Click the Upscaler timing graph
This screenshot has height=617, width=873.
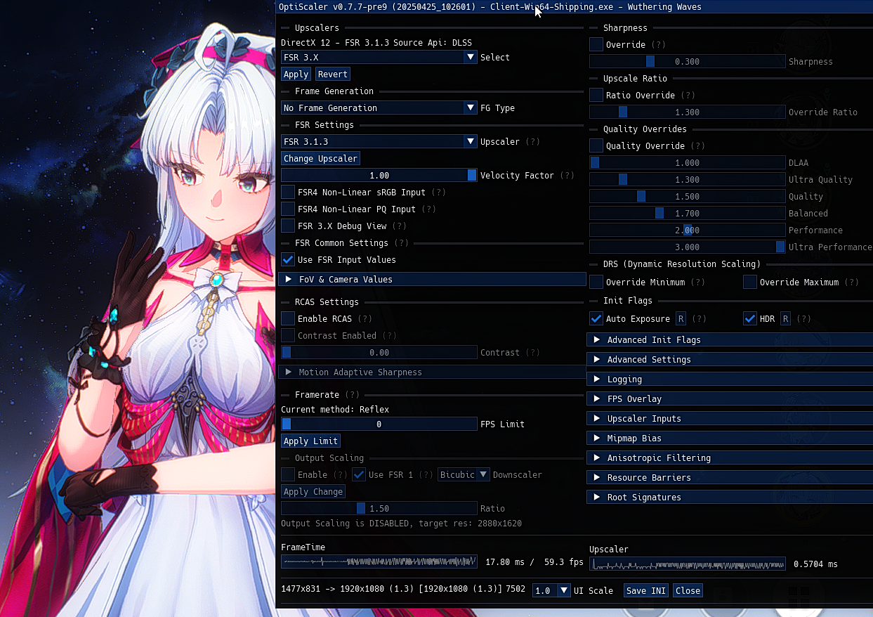(x=688, y=564)
